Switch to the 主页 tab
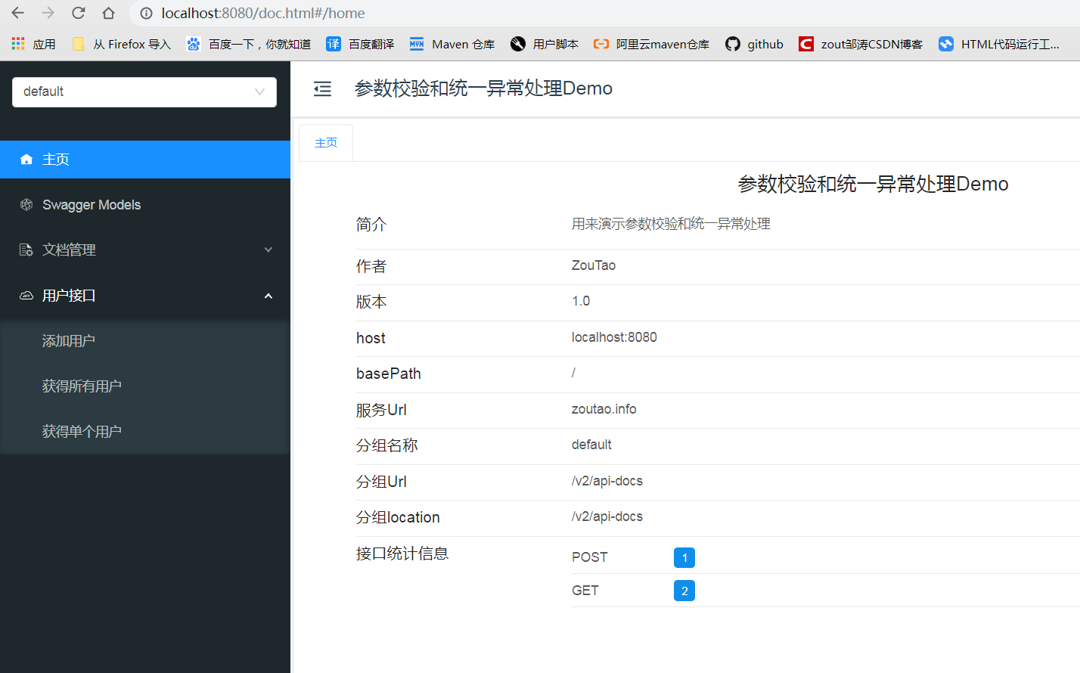The image size is (1080, 673). [x=326, y=143]
